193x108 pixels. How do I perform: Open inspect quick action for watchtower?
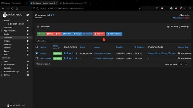pyautogui.click(x=67, y=58)
